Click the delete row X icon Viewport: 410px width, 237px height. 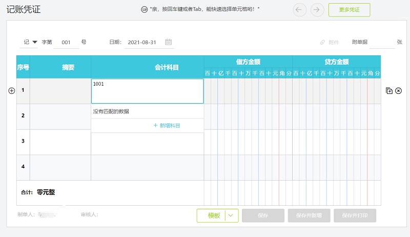399,91
